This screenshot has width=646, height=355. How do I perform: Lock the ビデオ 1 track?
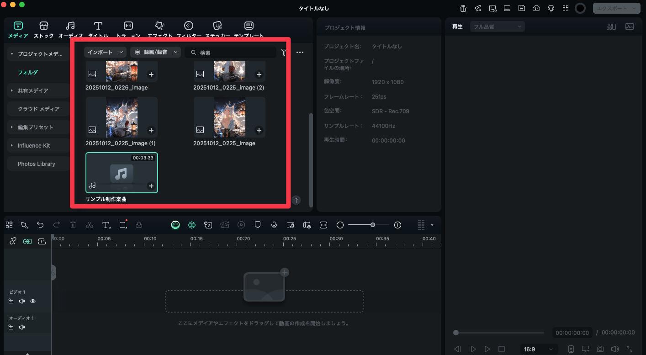11,301
